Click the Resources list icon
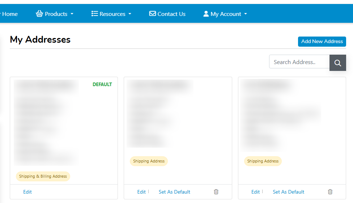Screen dimensions: 353x203 [95, 14]
